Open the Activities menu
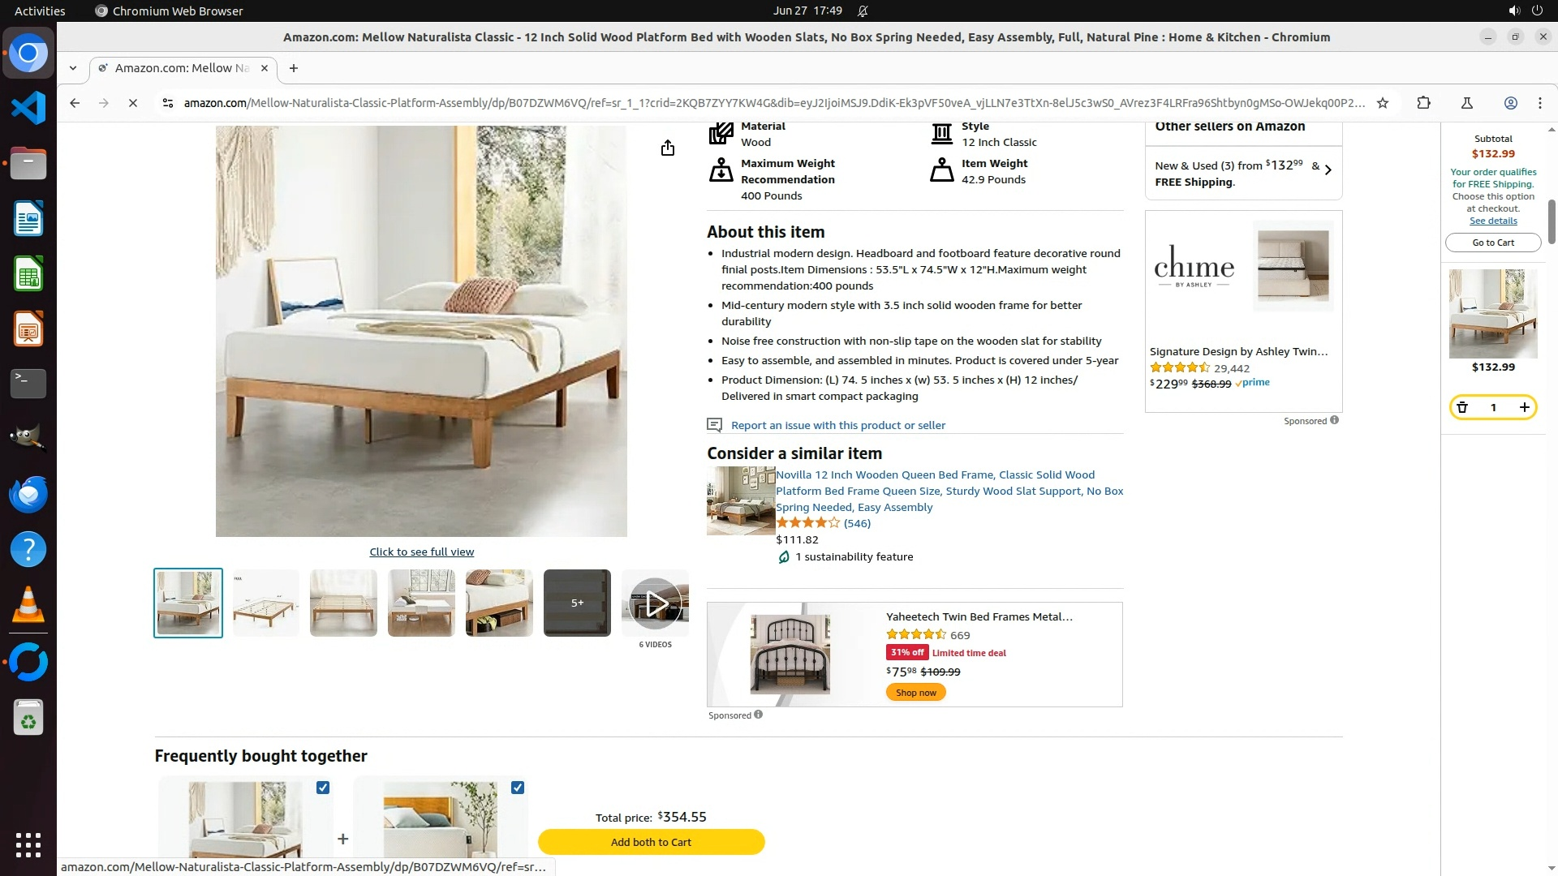Screen dimensions: 1558x876 [x=40, y=11]
